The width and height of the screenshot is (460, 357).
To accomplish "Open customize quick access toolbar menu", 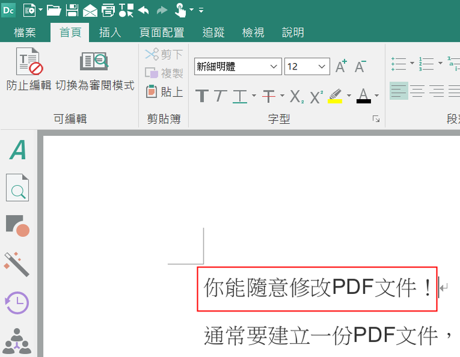I will [x=201, y=10].
